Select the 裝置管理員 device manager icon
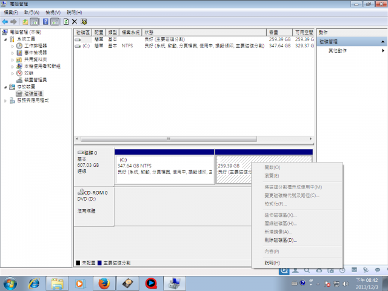This screenshot has width=388, height=291. point(19,80)
